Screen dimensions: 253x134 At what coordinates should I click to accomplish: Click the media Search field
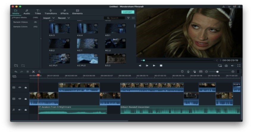click(114, 18)
